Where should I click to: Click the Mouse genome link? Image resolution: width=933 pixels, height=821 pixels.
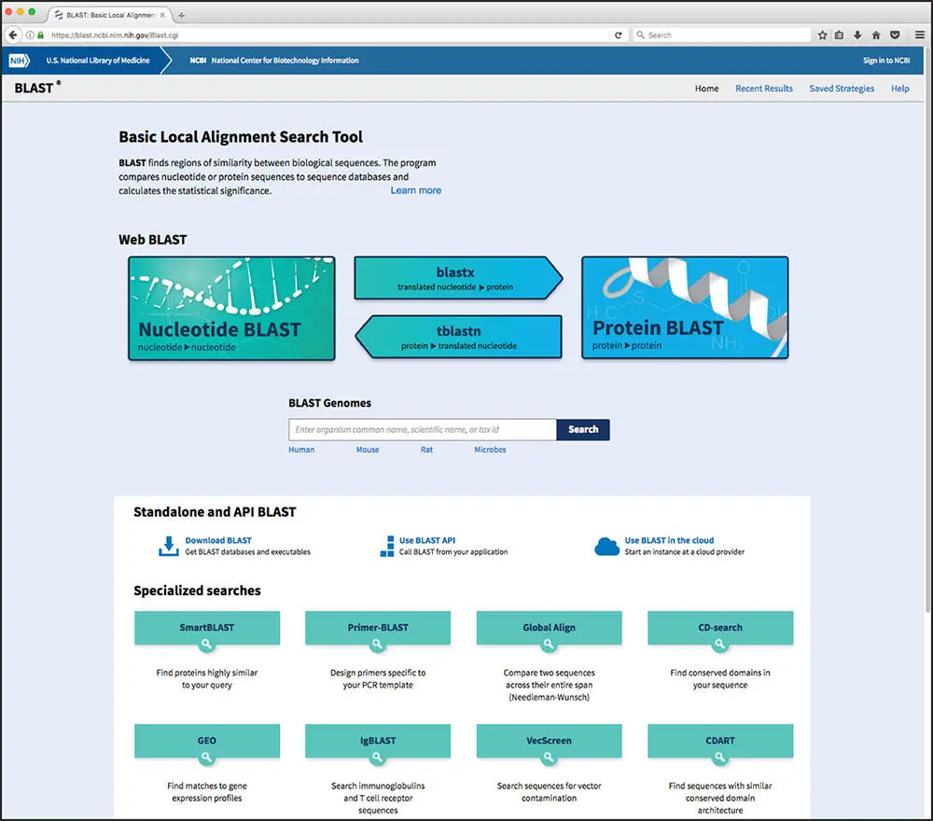pos(367,450)
